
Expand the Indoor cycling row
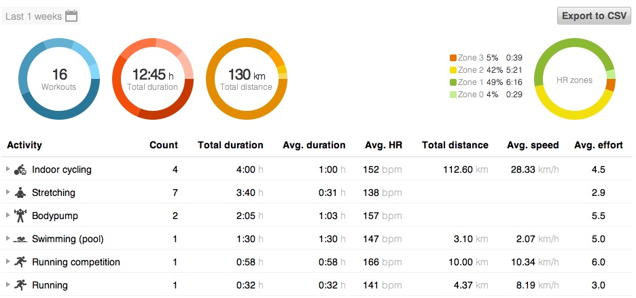pyautogui.click(x=8, y=169)
